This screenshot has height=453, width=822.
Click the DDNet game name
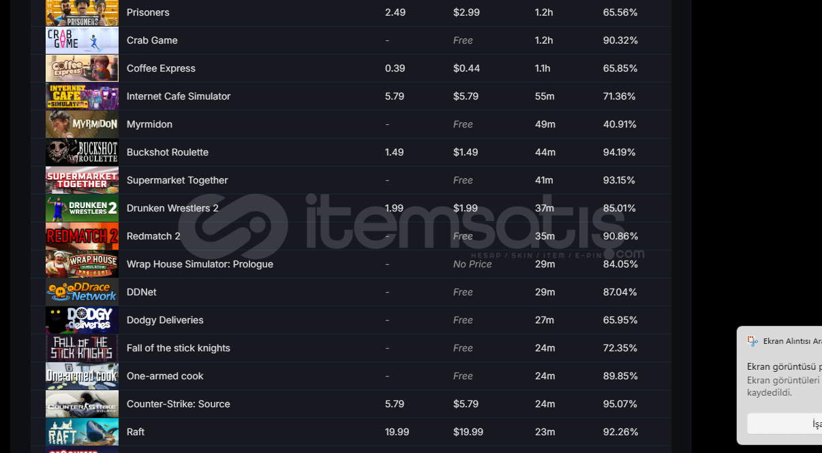(x=141, y=292)
